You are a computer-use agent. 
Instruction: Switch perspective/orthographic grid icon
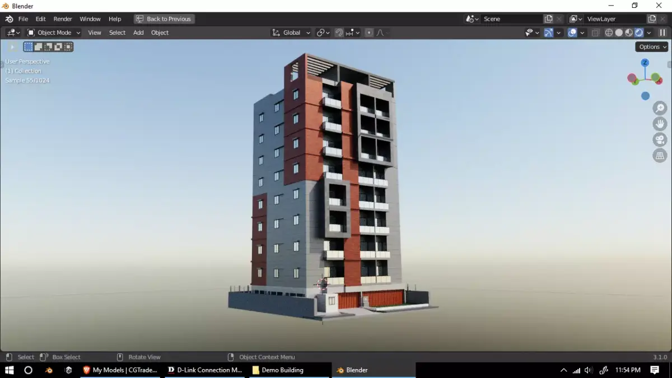point(660,156)
